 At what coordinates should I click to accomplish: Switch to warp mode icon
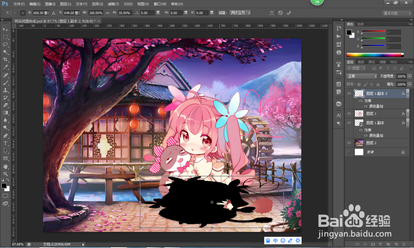pyautogui.click(x=272, y=13)
